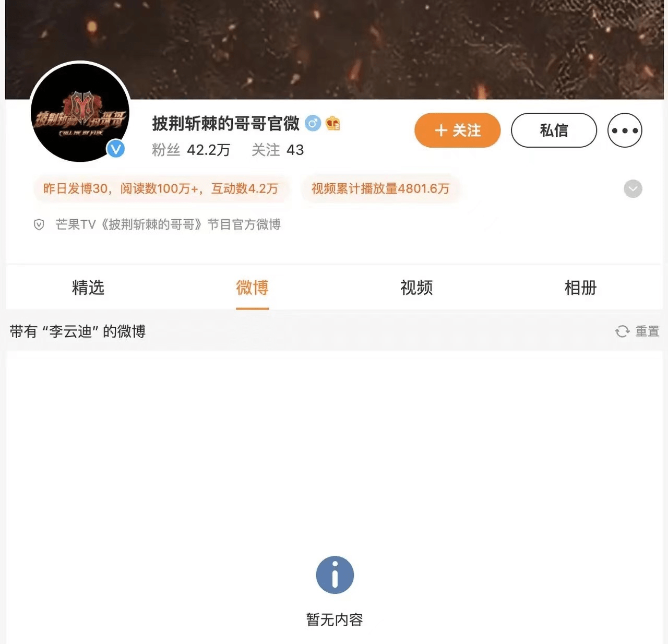Open the profile avatar picture
668x644 pixels.
click(x=80, y=112)
